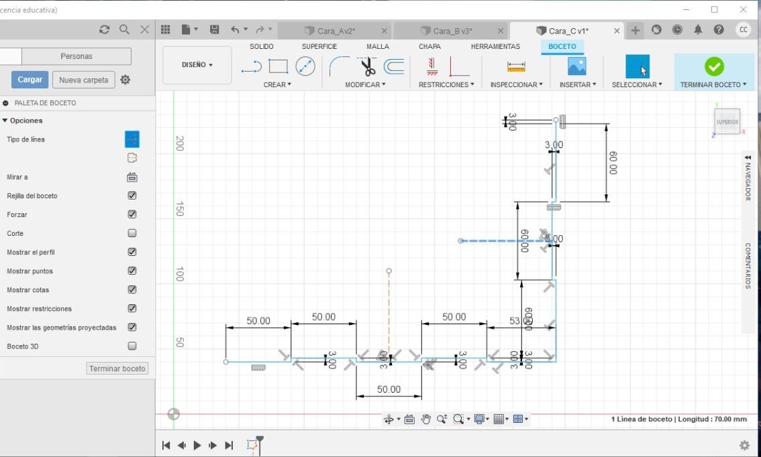Screen dimensions: 761x457
Task: Redo the last undone action
Action: pos(260,29)
